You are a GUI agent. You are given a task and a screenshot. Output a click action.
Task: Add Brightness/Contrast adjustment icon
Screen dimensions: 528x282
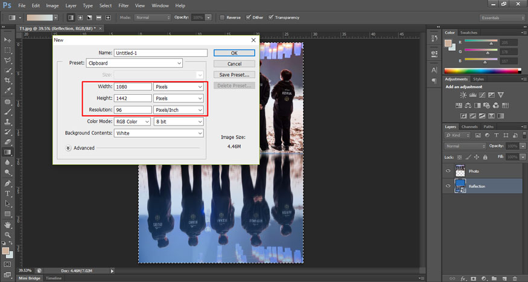point(463,95)
